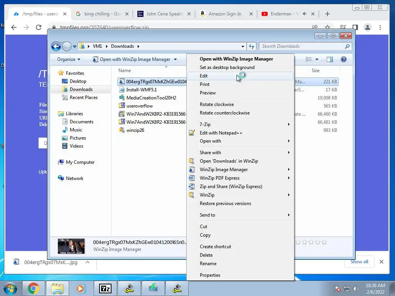Screen dimensions: 395x296
Task: Open Chrome three-dot menu
Action: pos(380,27)
